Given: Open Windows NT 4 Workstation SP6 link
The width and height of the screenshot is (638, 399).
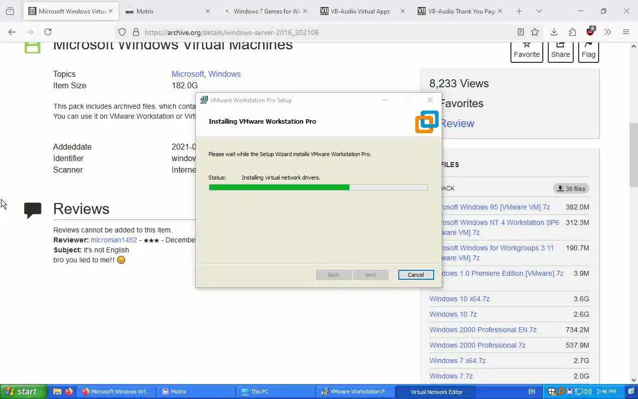Looking at the screenshot, I should tap(500, 227).
